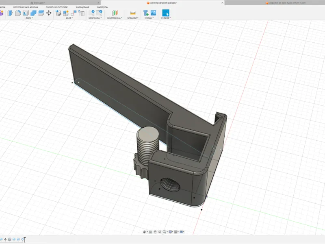Viewport: 325px width, 244px height.
Task: Select the last timeline feature before marker
Action: (22, 239)
